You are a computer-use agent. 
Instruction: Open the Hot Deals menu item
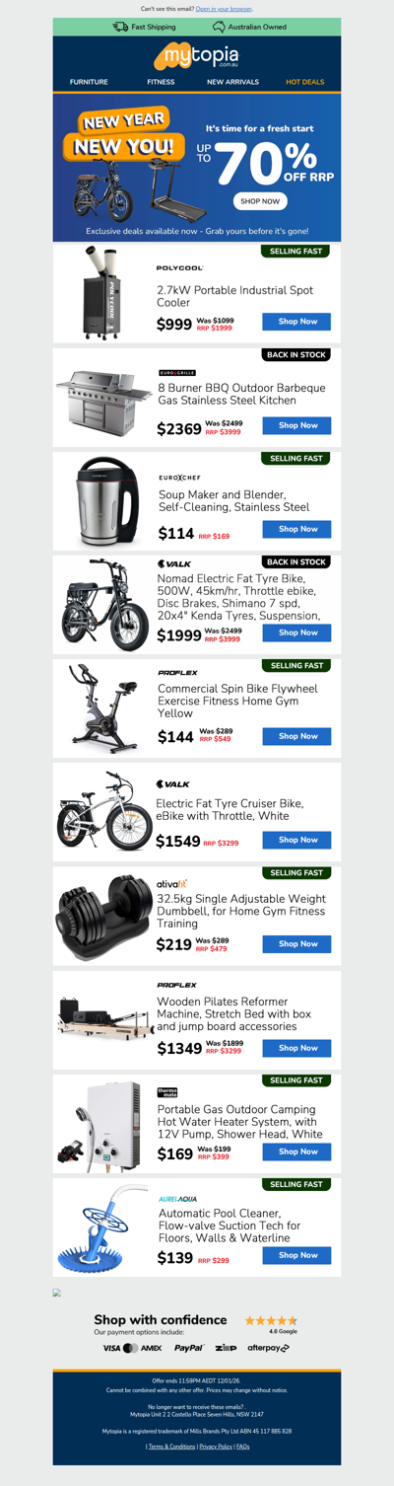304,82
